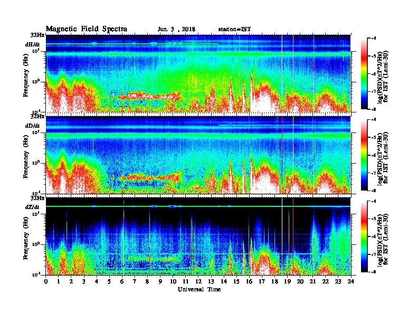The image size is (418, 323).
Task: Click the white vertical spike near 18.6 UT in dH/dt
Action: [x=282, y=73]
